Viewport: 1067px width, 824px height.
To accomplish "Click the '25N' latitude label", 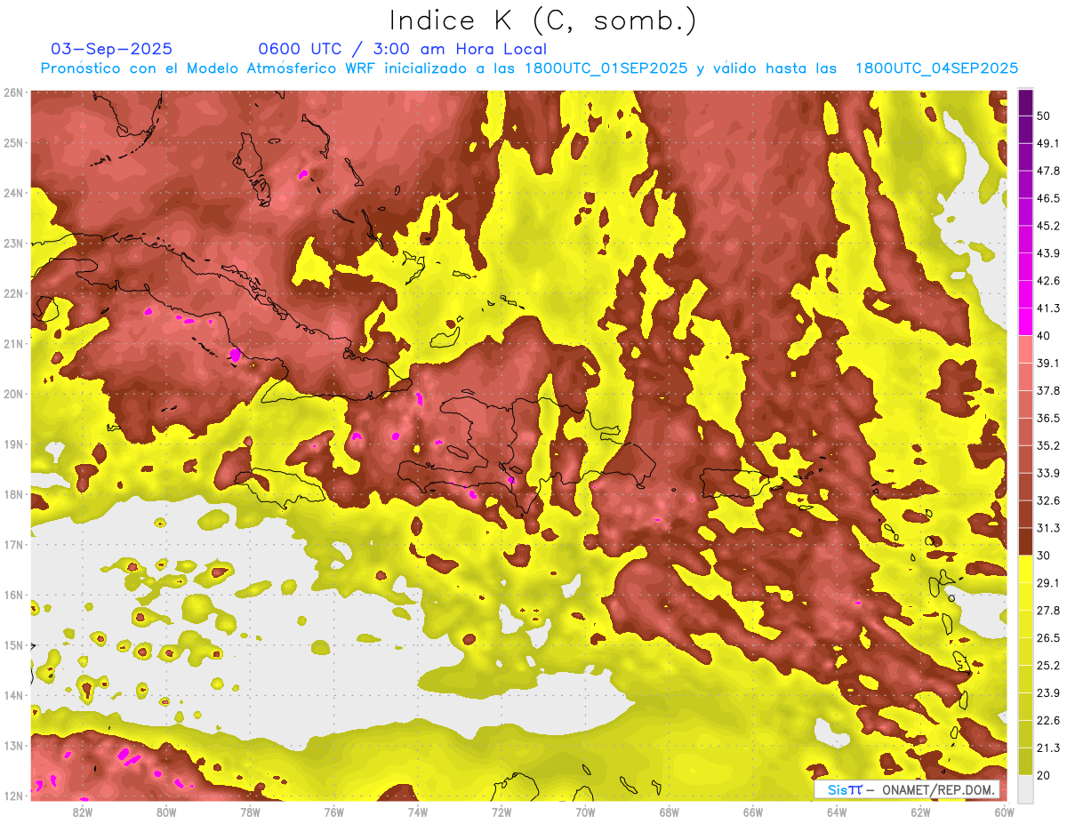I will click(x=13, y=142).
